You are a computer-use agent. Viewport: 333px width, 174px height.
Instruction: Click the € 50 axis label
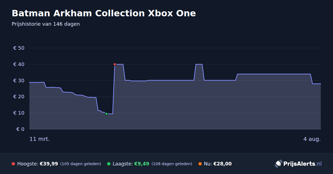(19, 48)
